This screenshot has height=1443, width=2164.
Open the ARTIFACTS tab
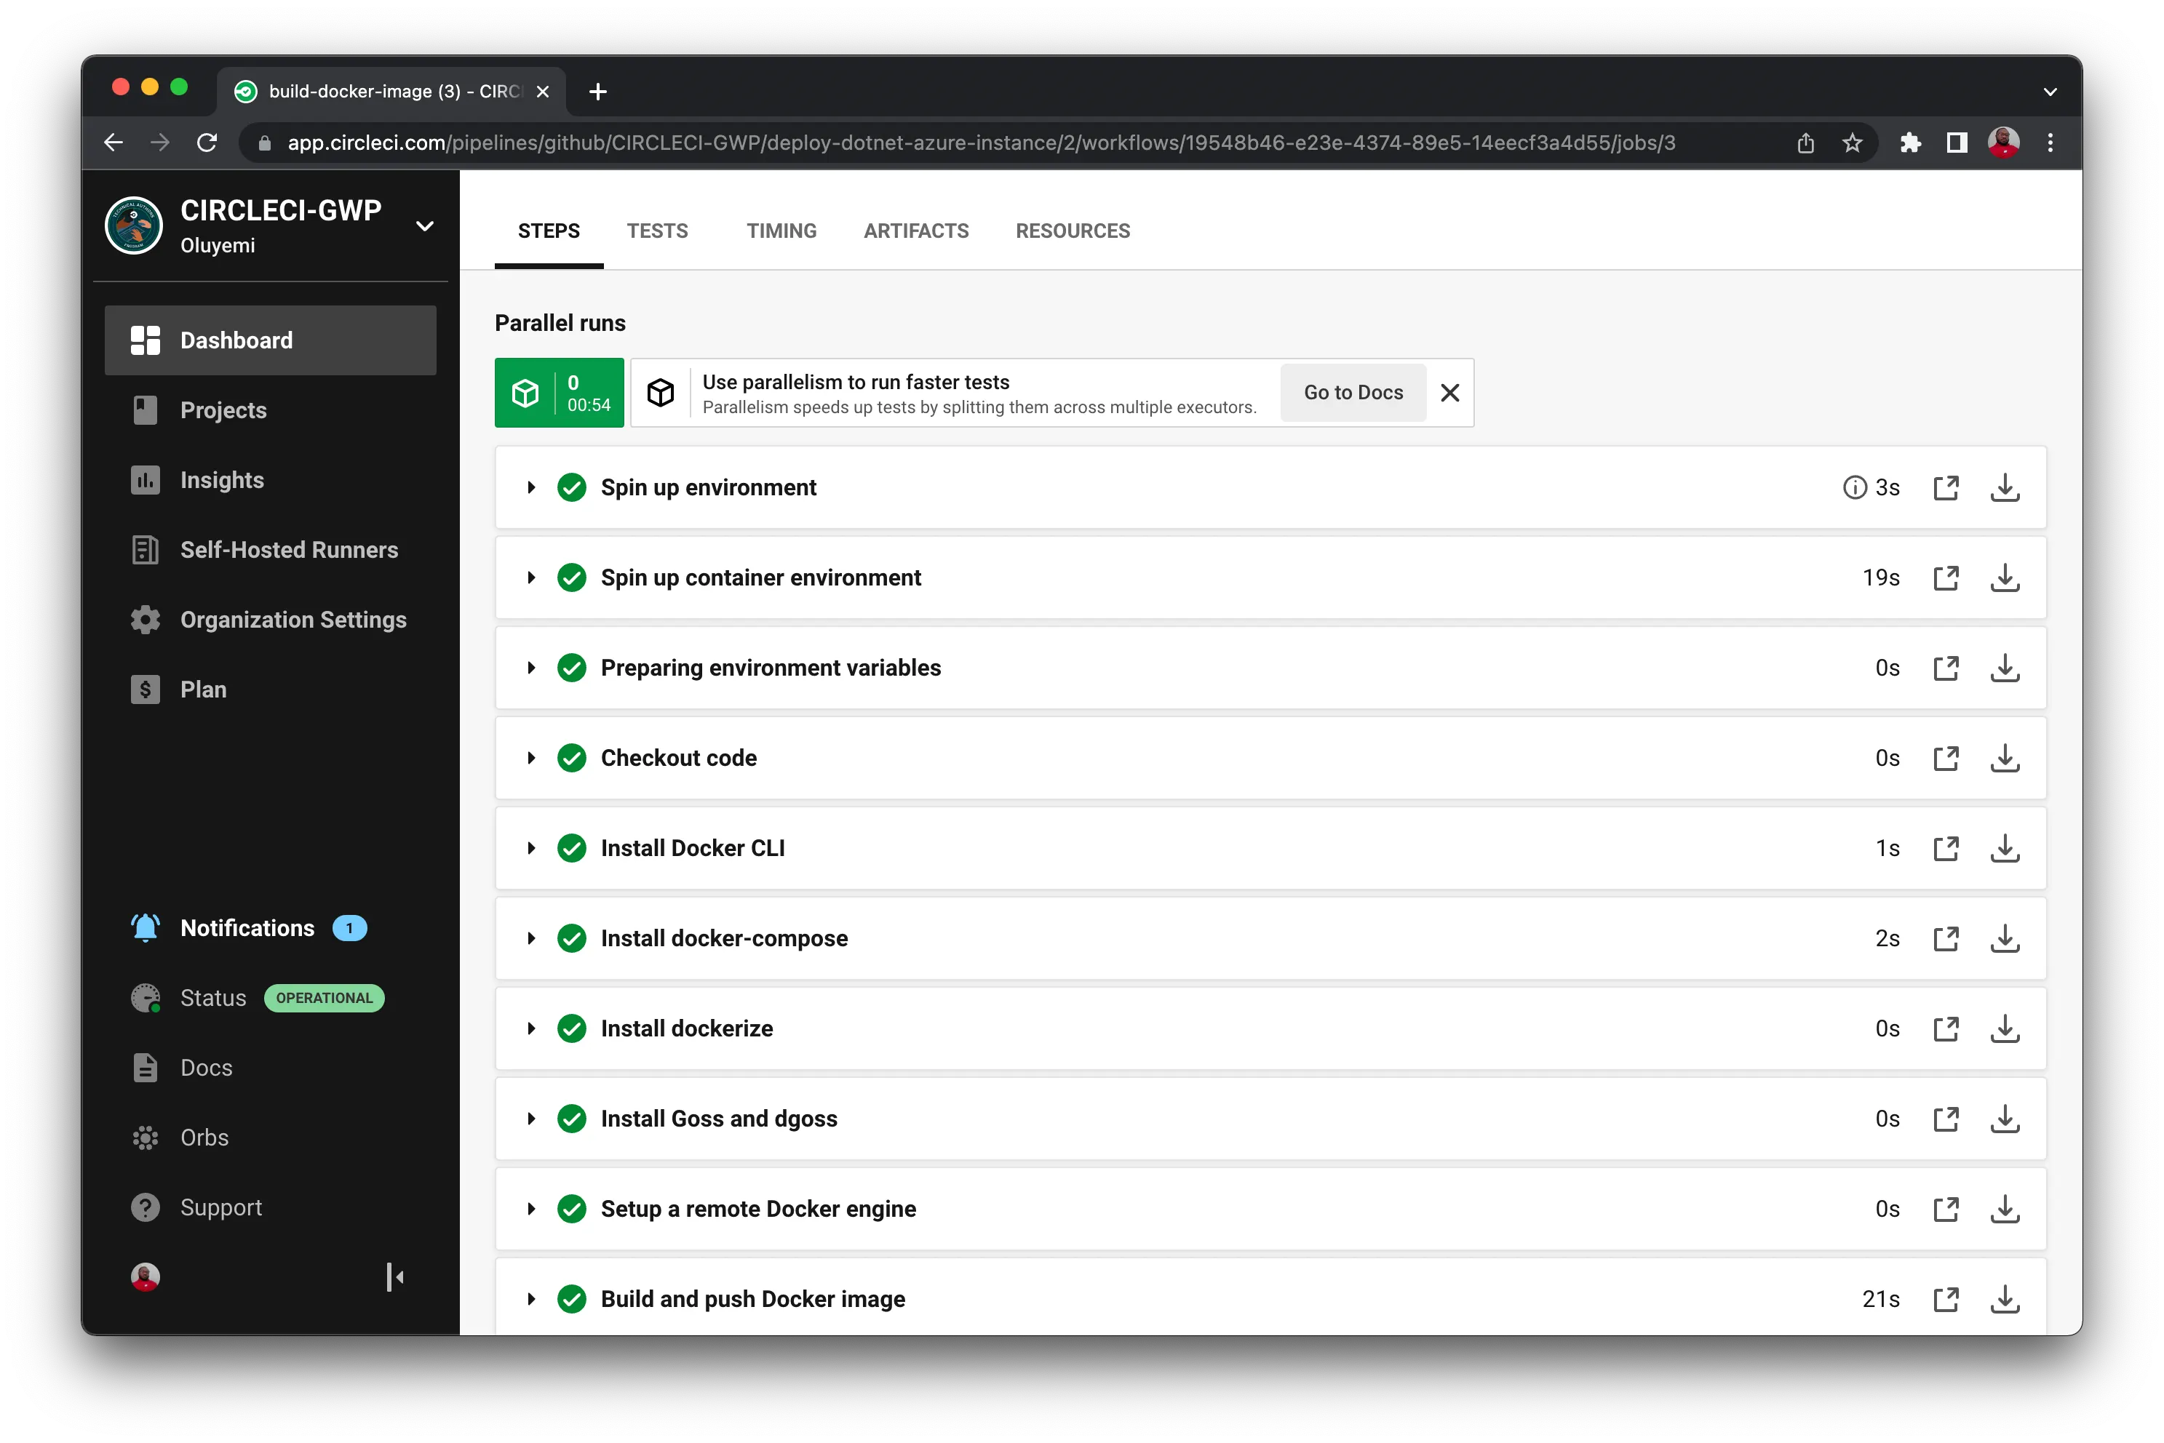coord(916,231)
